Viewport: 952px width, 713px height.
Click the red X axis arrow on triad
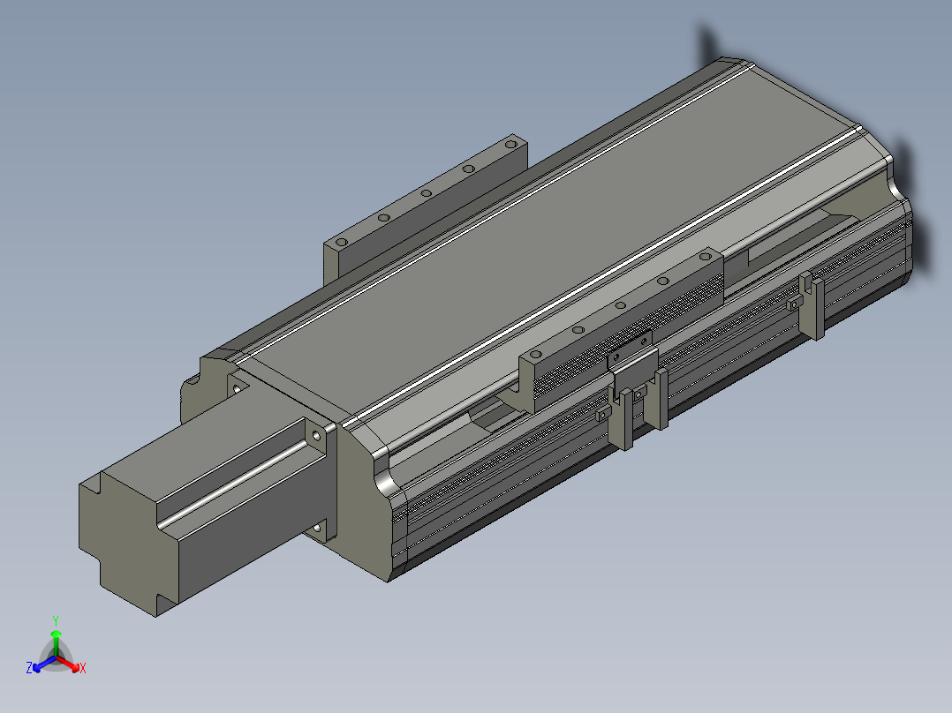[x=70, y=664]
